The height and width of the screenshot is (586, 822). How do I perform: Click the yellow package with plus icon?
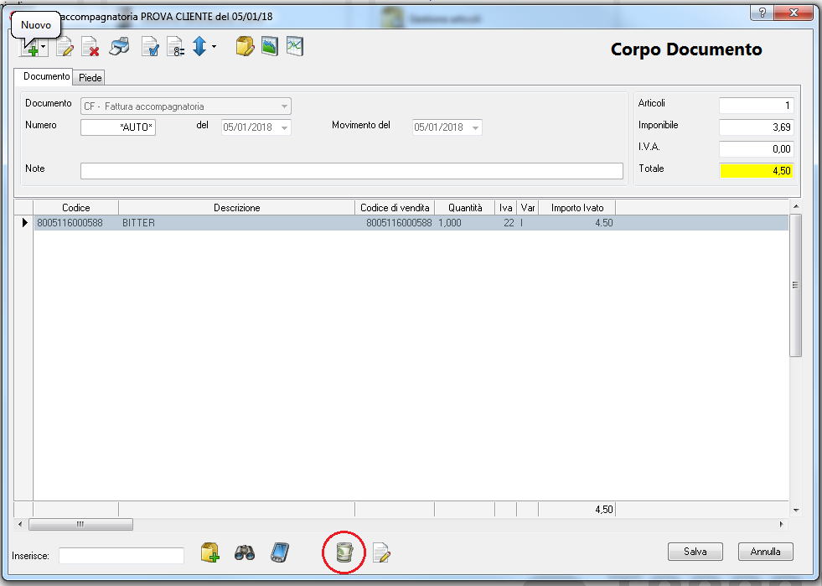click(x=209, y=552)
